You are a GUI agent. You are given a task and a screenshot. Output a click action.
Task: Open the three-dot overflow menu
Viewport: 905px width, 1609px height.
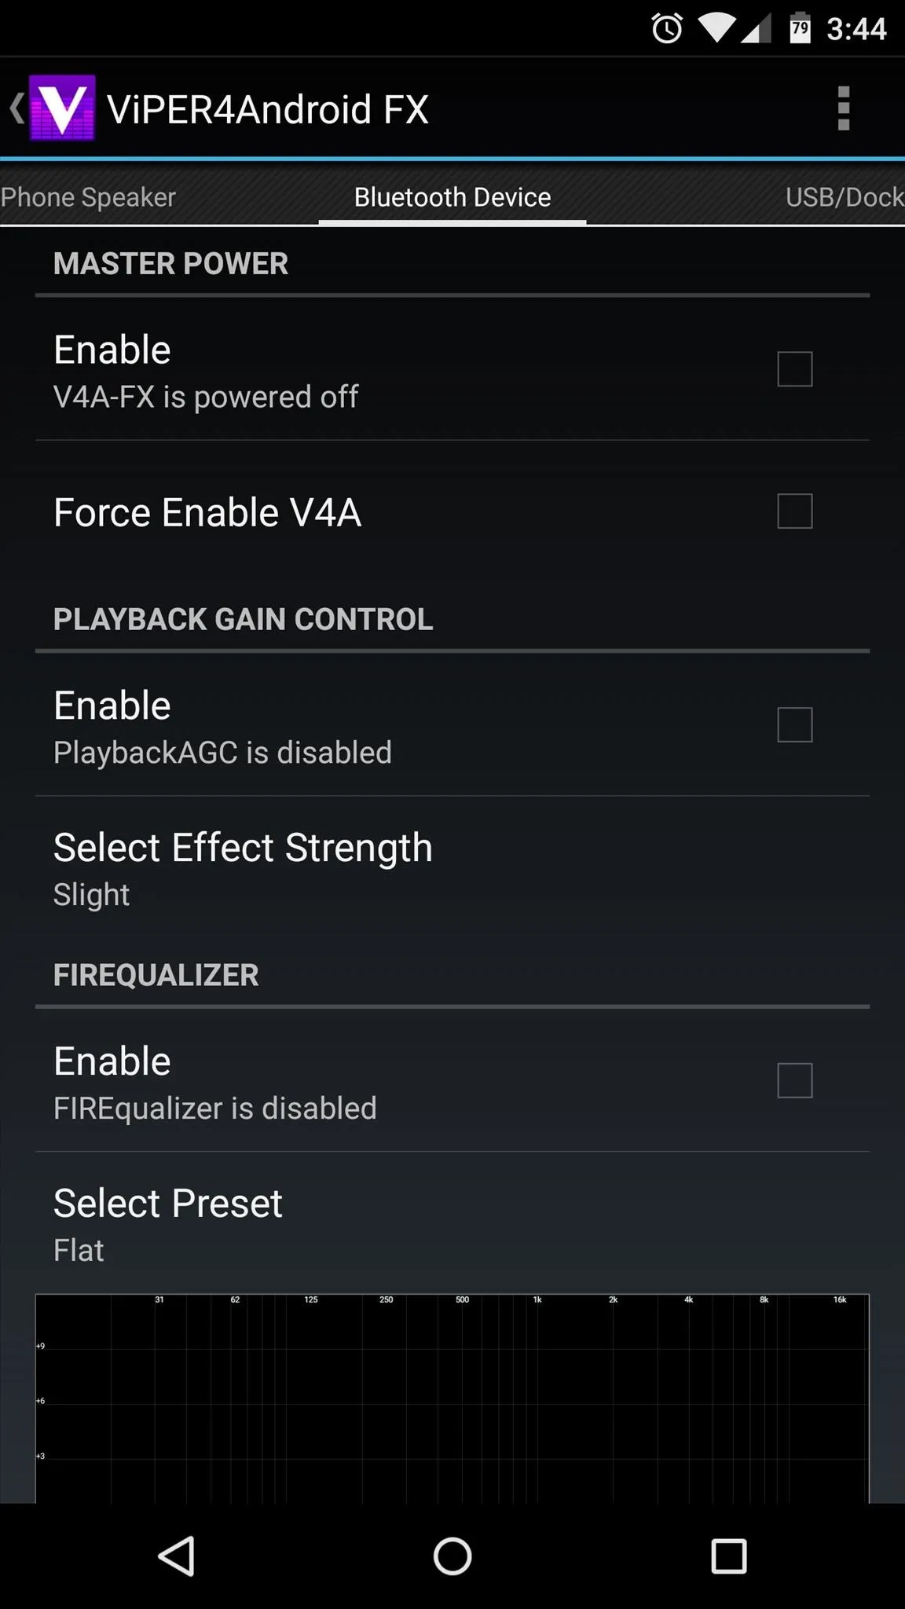(x=844, y=108)
